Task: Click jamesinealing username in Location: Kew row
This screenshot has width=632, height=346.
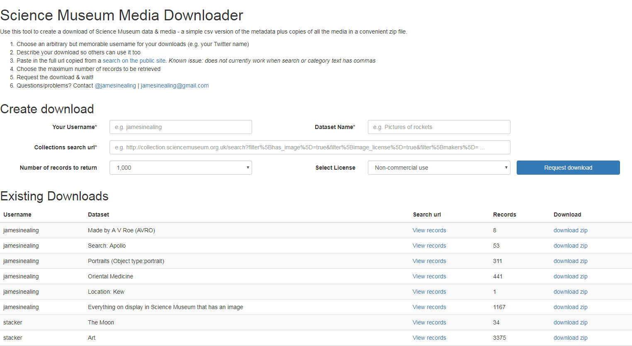Action: tap(21, 292)
